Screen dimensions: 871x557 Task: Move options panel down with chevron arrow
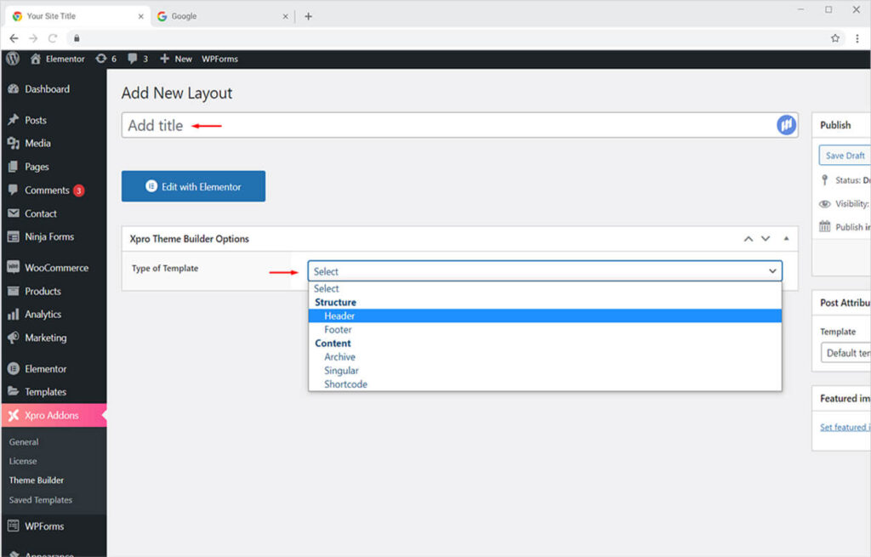pyautogui.click(x=766, y=239)
